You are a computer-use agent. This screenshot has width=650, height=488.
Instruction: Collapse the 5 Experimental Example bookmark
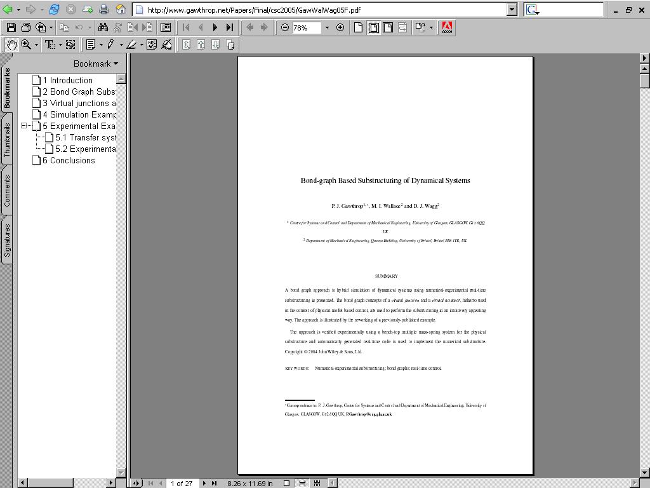coord(24,125)
